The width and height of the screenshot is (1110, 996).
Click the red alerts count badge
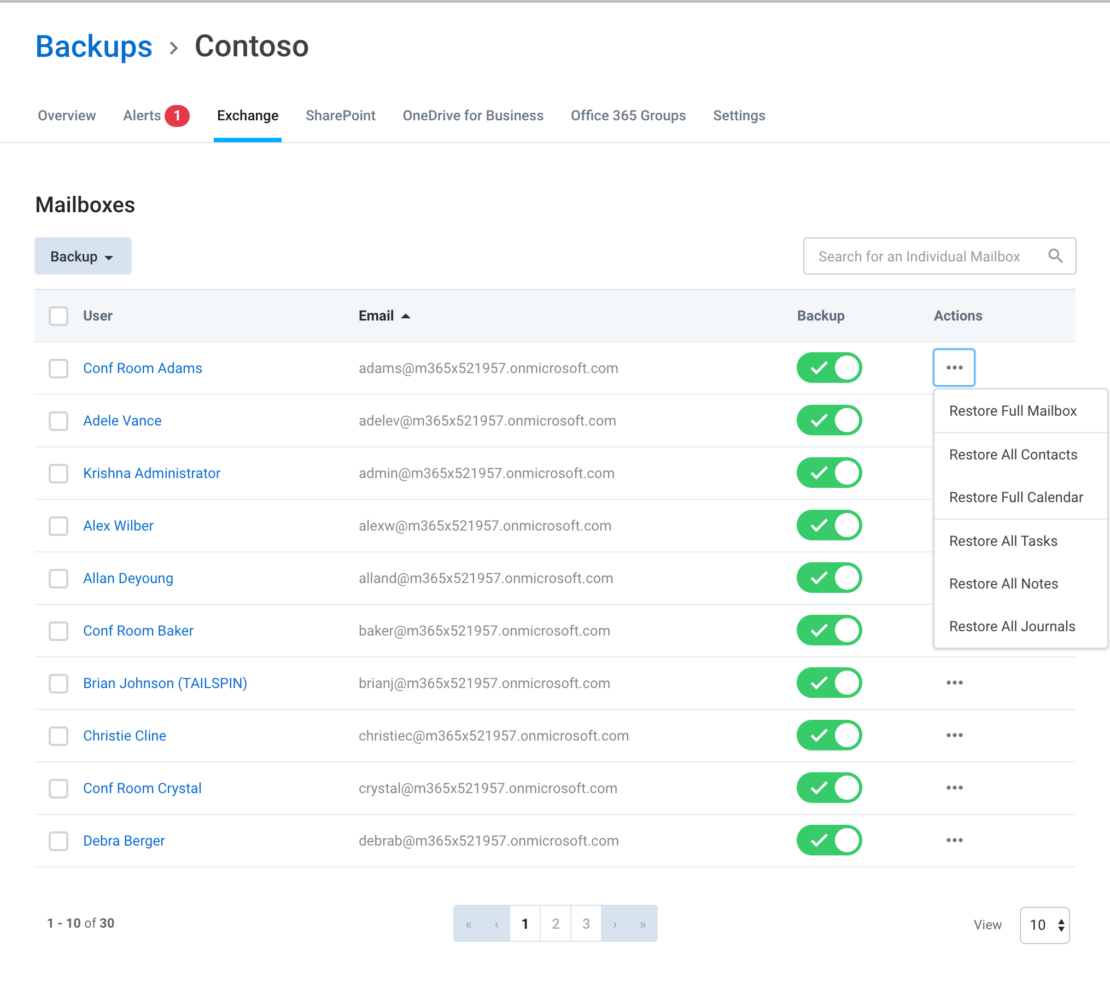click(177, 115)
